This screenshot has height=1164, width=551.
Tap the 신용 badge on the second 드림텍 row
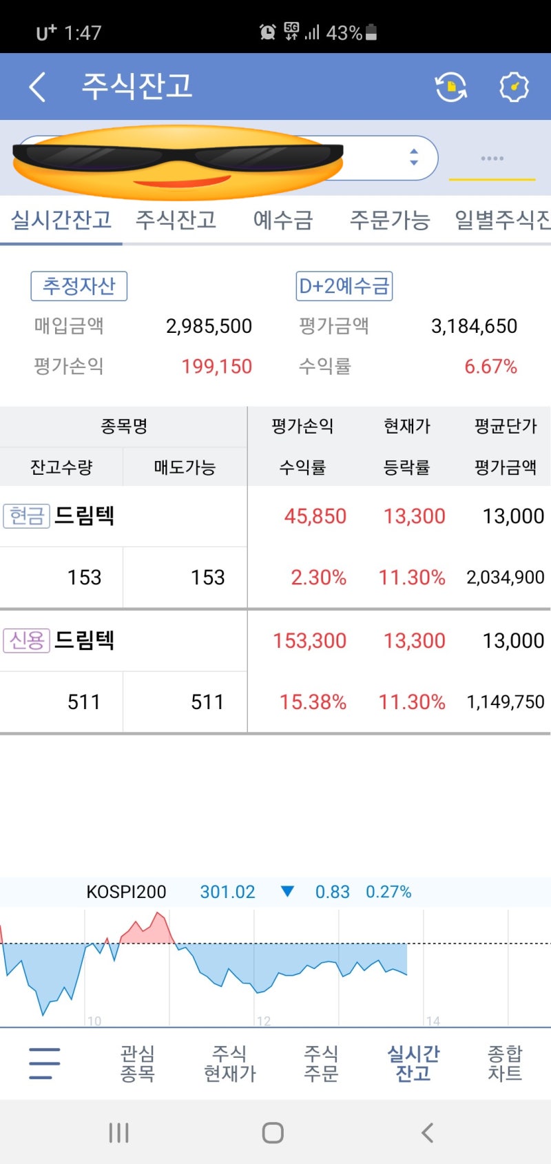pos(25,640)
